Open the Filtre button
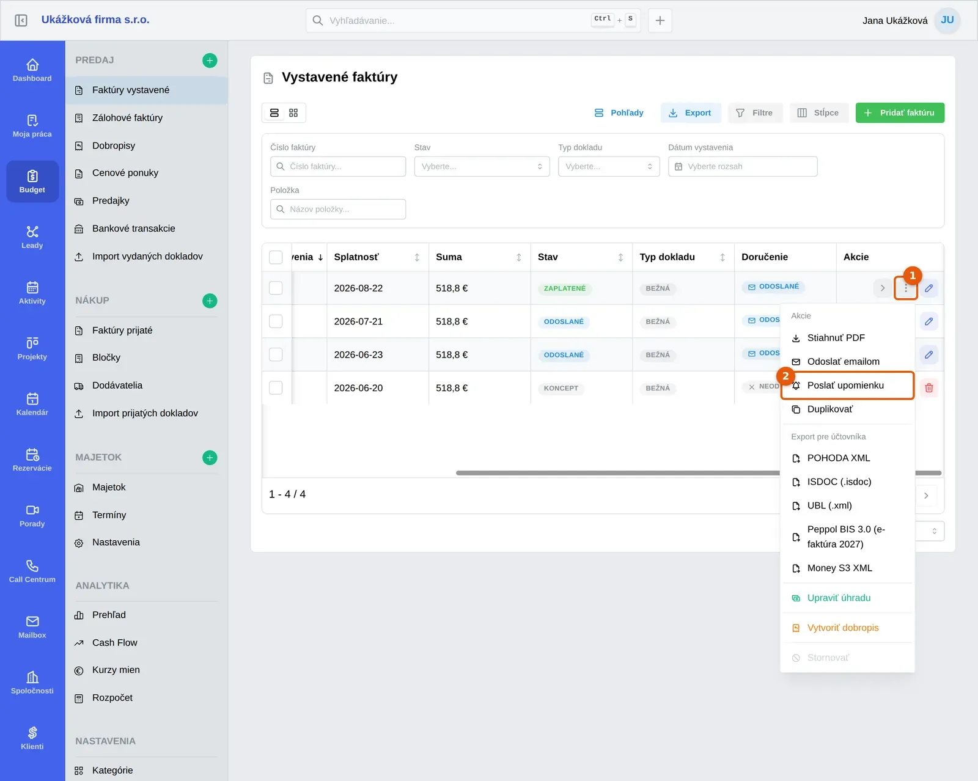Viewport: 978px width, 781px height. 755,112
